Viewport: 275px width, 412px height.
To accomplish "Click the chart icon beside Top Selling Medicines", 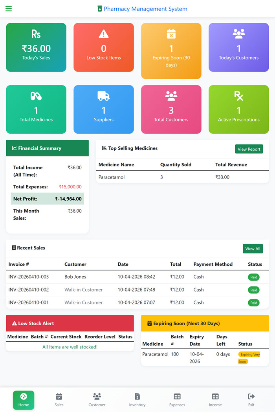I will 104,148.
